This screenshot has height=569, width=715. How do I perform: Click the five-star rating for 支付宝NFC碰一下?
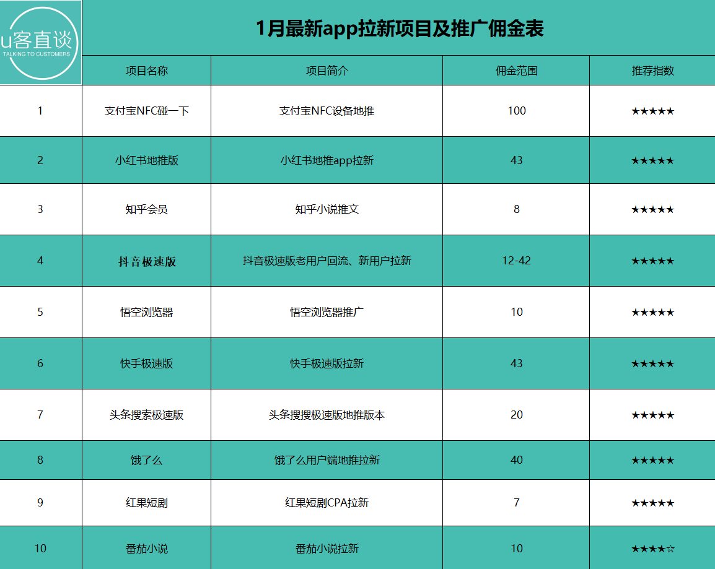(652, 111)
